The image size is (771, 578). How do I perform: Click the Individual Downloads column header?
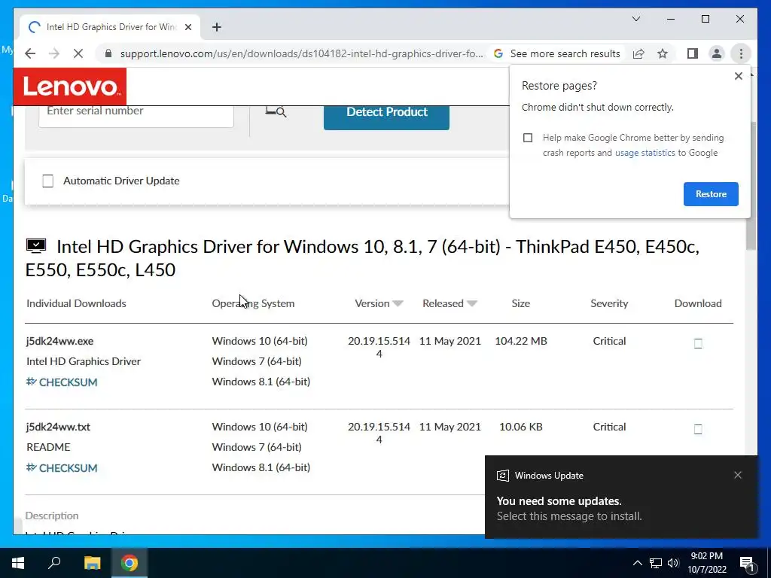(76, 303)
